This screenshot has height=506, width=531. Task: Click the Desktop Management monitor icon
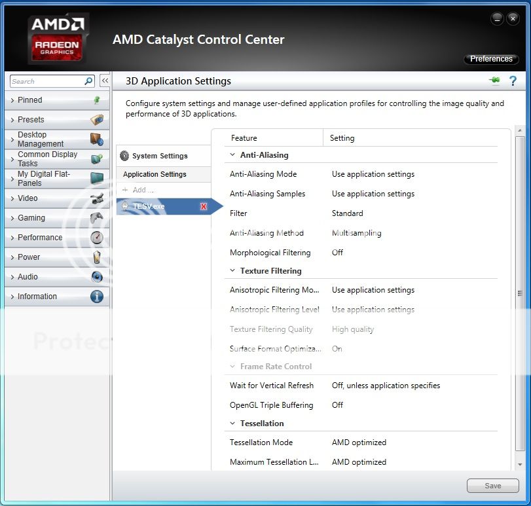tap(97, 139)
